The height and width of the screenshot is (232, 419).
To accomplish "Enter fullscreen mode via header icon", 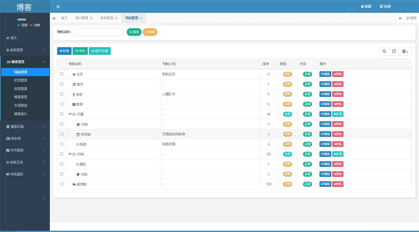I will click(381, 6).
